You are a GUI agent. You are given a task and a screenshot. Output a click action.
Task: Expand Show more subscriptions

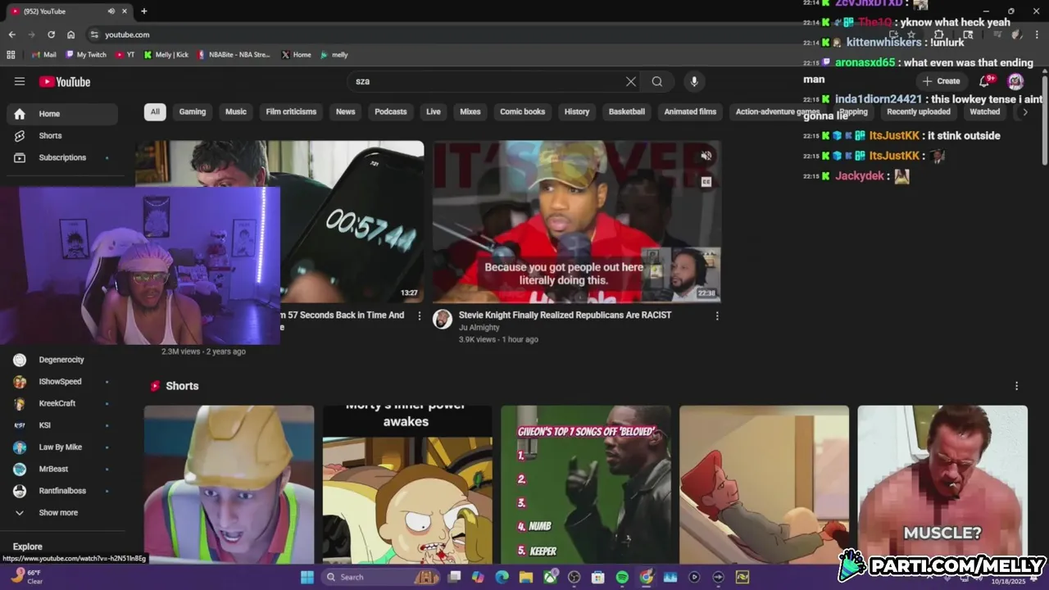pyautogui.click(x=62, y=513)
